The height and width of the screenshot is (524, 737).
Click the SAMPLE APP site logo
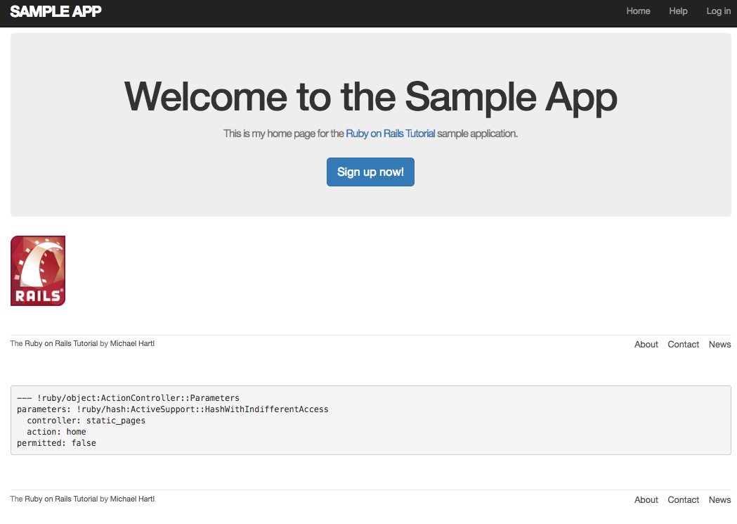pyautogui.click(x=56, y=11)
